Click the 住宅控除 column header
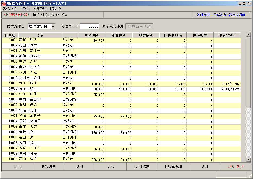The width and height of the screenshot is (253, 179). point(200,35)
